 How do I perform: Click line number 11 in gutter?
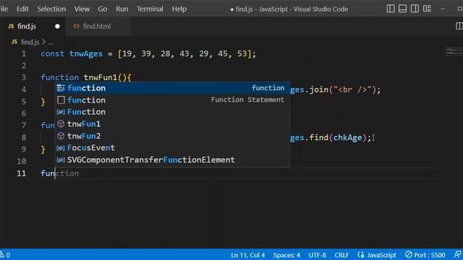[21, 173]
